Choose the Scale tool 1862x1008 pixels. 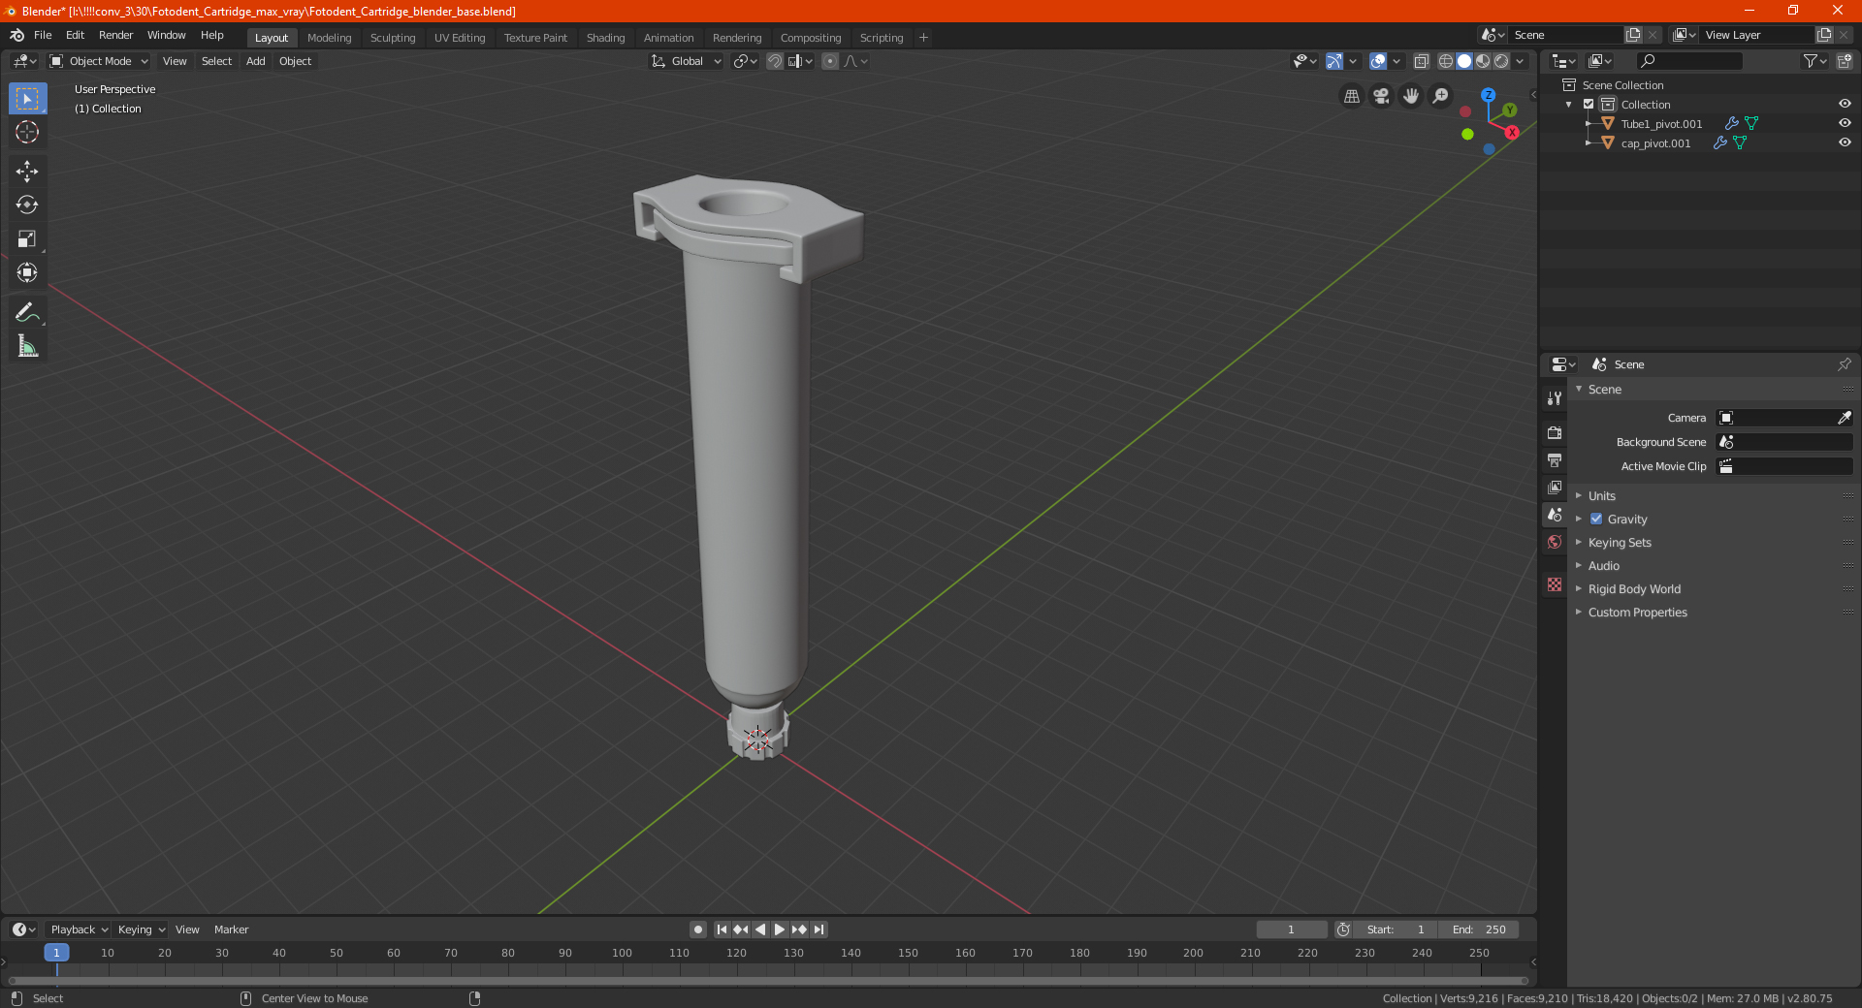tap(27, 238)
